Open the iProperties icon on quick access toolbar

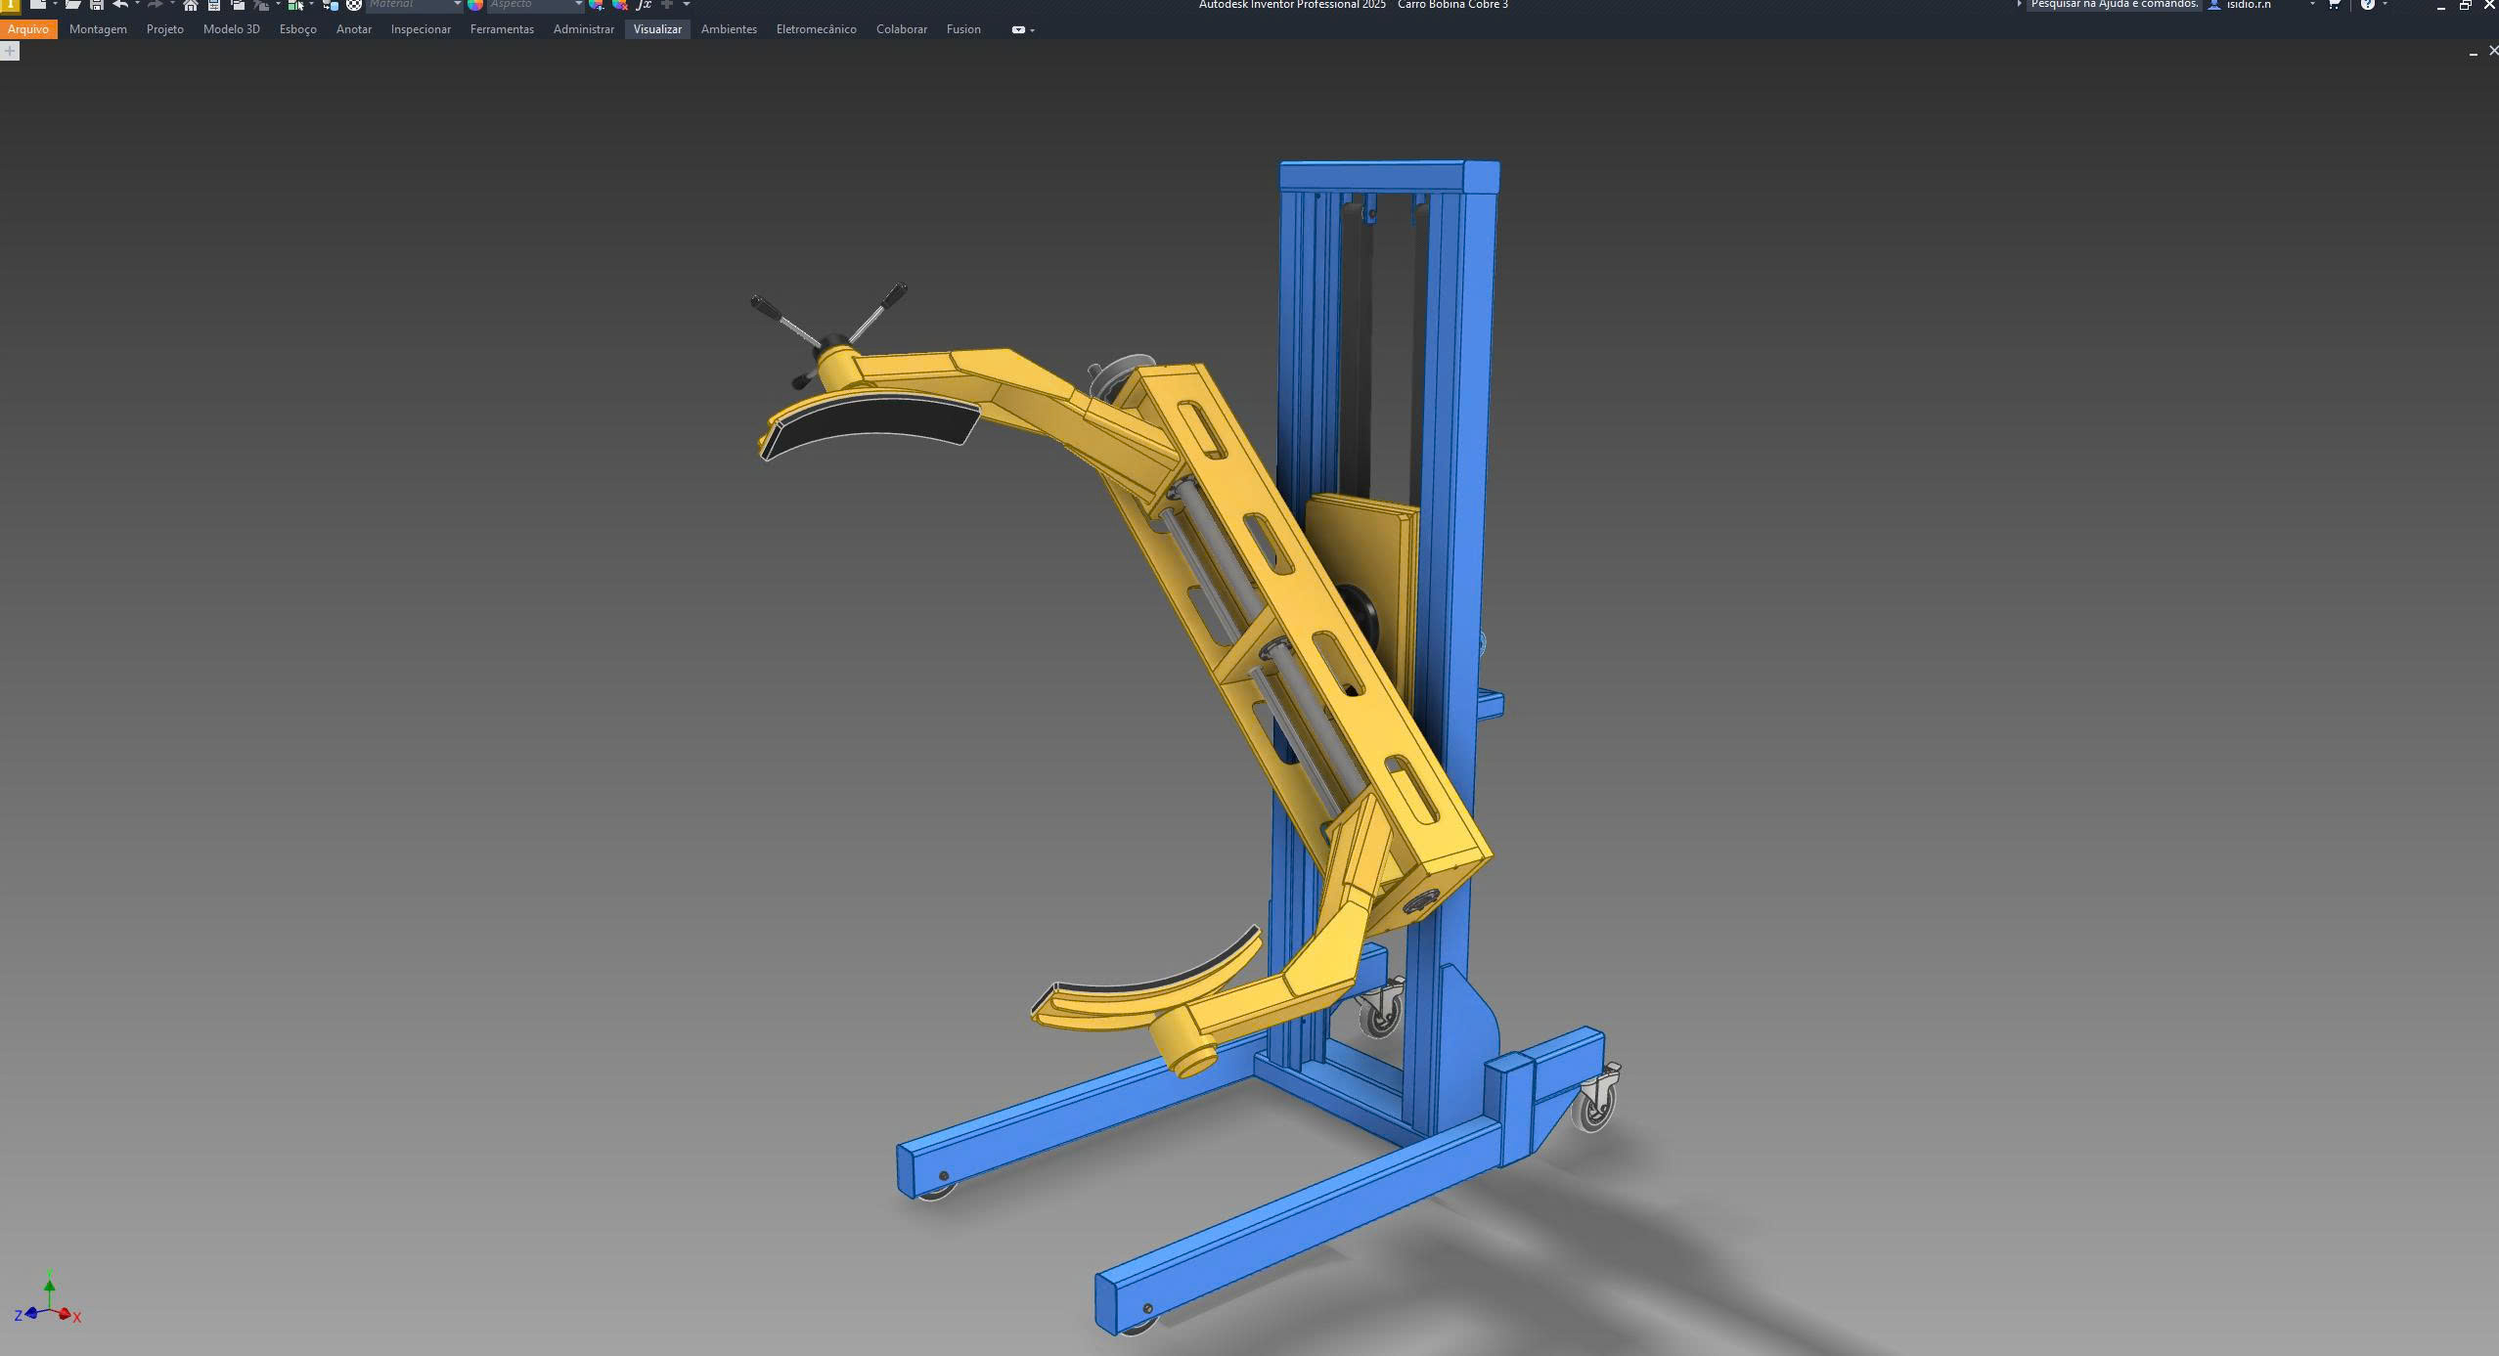pos(212,5)
